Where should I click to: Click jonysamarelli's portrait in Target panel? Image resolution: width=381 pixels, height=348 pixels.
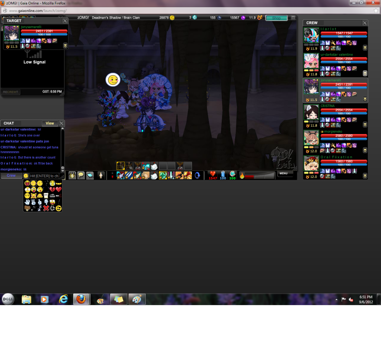click(x=12, y=33)
